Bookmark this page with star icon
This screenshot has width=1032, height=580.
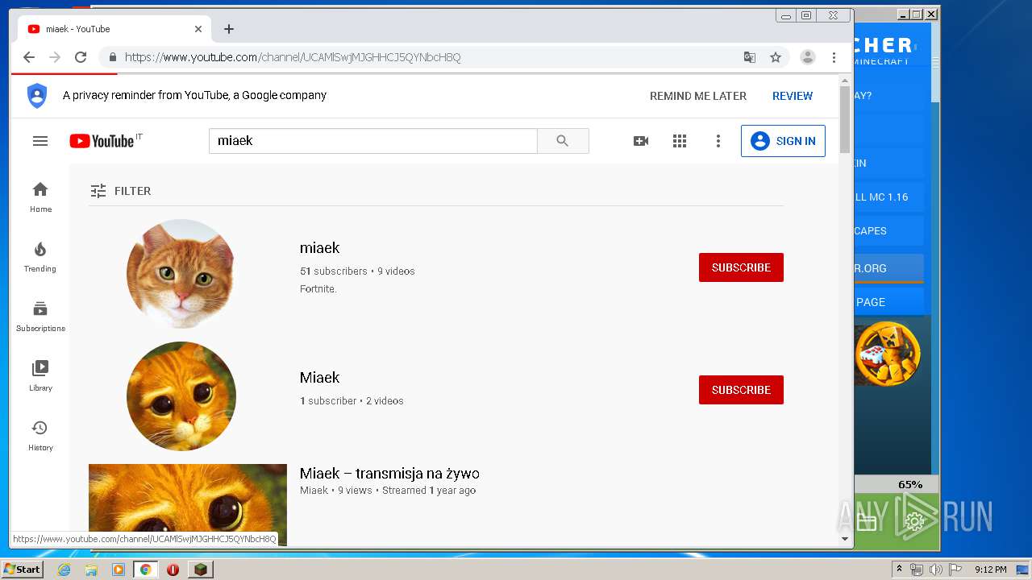click(776, 57)
